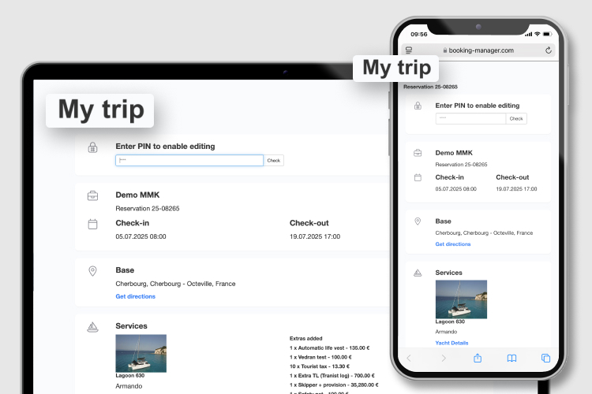Open page settings icon left of phone URL
Image resolution: width=592 pixels, height=394 pixels.
(x=409, y=50)
